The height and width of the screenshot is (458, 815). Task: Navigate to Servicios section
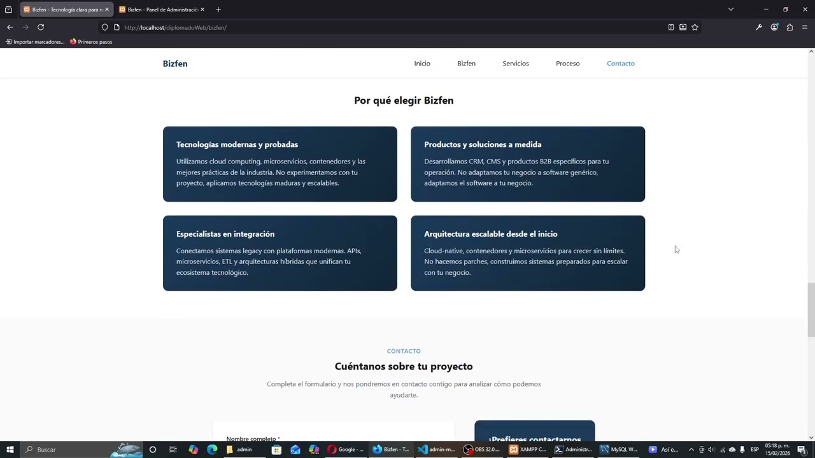pyautogui.click(x=516, y=64)
